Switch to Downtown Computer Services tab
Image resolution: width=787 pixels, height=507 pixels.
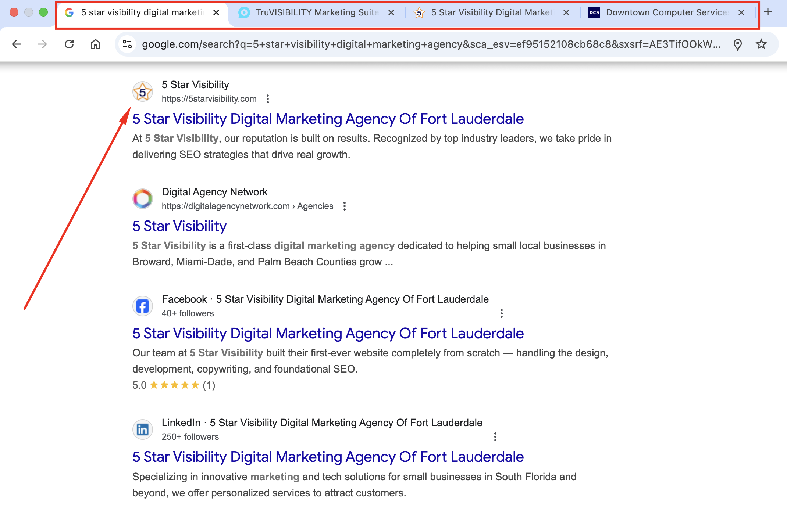(666, 12)
